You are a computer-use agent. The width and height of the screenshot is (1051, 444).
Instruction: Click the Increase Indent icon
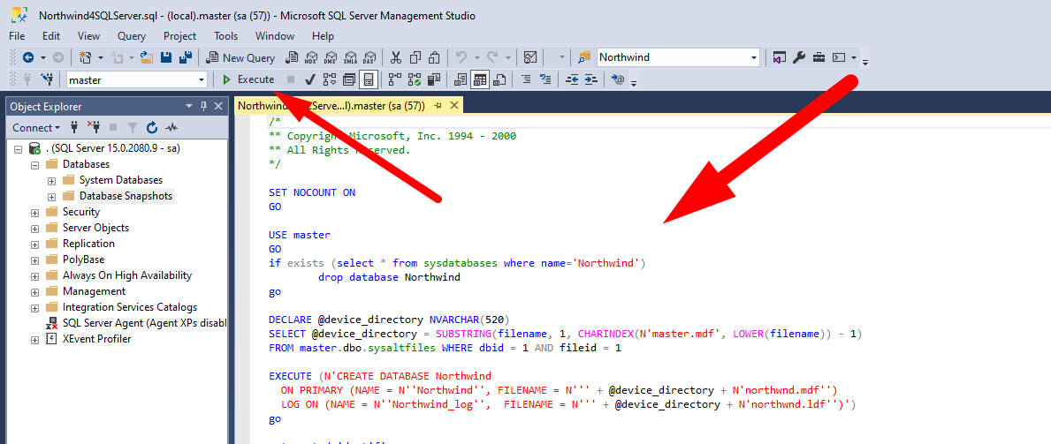(590, 79)
